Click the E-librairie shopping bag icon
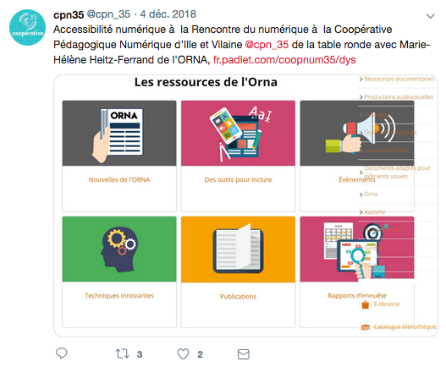 tap(366, 304)
